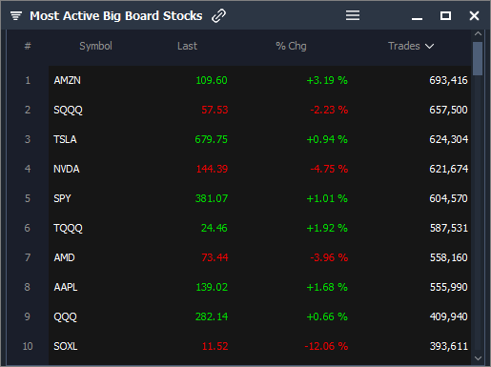Viewport: 491px width, 367px height.
Task: Select the NVDA row
Action: (x=259, y=169)
